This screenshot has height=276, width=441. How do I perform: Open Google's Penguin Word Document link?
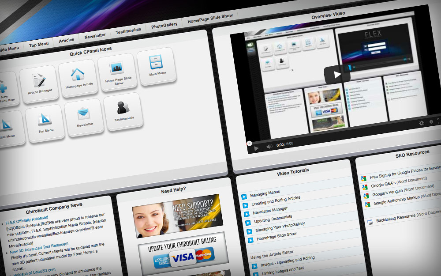(404, 190)
